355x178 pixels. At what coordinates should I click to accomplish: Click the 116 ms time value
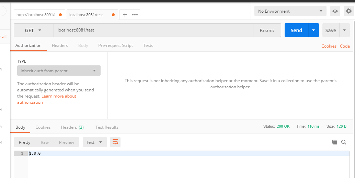pyautogui.click(x=313, y=126)
